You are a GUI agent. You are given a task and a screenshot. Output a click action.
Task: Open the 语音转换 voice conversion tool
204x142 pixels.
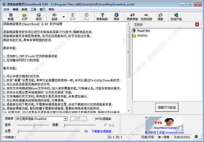(102, 17)
